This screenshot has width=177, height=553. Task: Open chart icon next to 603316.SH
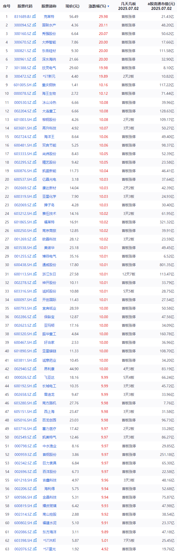34,291
